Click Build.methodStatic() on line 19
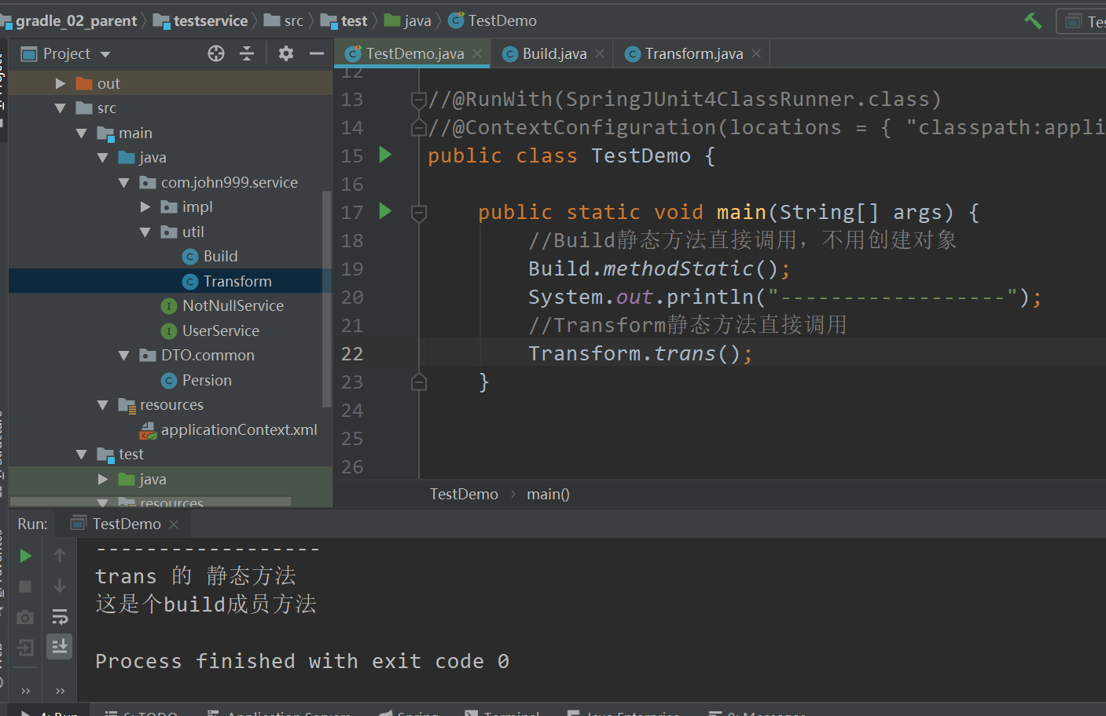This screenshot has width=1106, height=716. [659, 269]
